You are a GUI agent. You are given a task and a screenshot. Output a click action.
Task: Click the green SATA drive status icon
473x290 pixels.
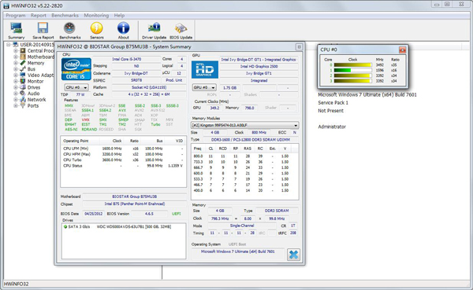pyautogui.click(x=65, y=227)
